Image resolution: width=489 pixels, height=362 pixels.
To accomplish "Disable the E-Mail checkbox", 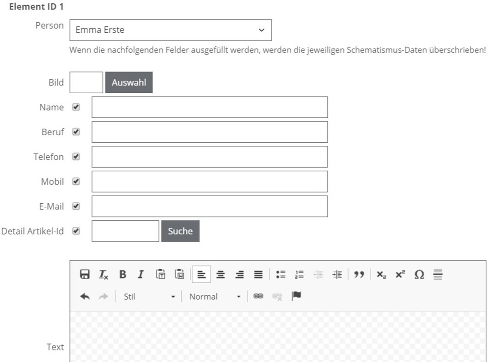I will [76, 206].
